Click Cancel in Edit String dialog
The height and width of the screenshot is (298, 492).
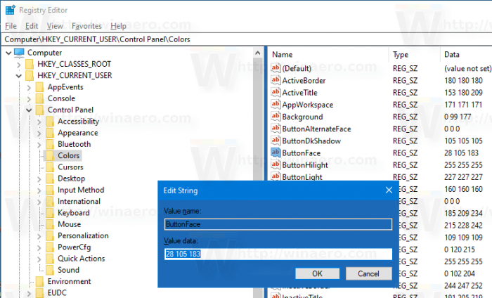[369, 273]
